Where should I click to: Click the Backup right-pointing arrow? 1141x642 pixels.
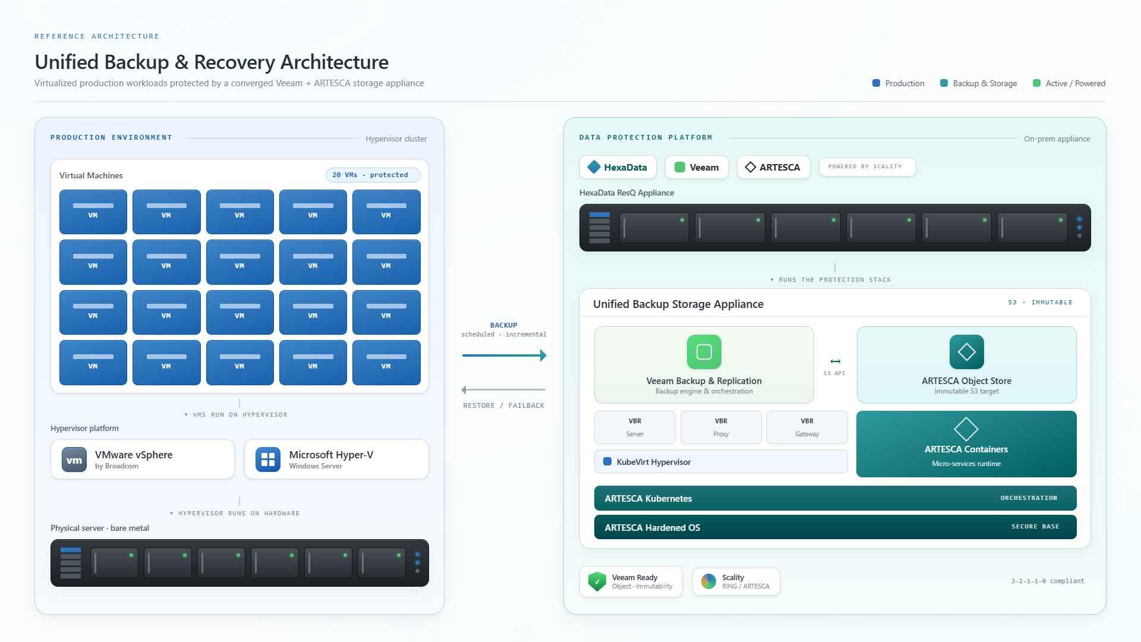(x=504, y=355)
